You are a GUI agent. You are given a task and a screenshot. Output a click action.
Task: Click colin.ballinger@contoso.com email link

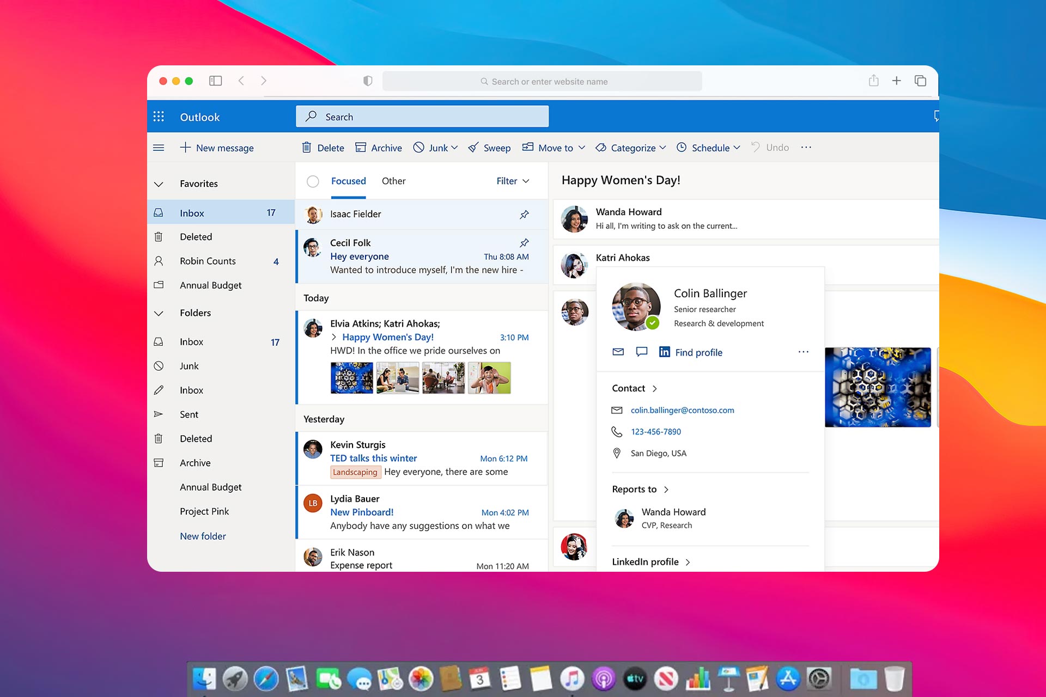(x=683, y=410)
